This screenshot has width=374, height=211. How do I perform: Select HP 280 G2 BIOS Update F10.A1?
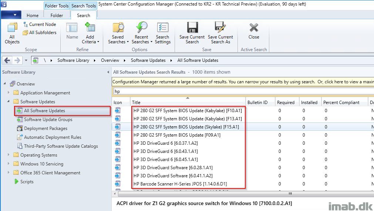coord(188,111)
